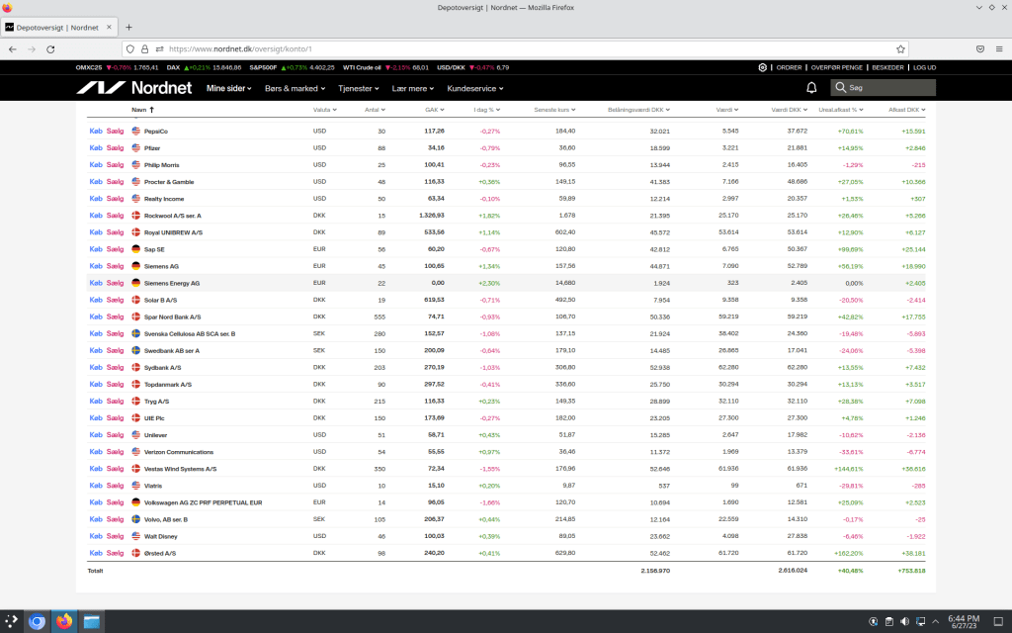Click Køb for PepsiCo
This screenshot has height=633, width=1012.
[x=95, y=132]
